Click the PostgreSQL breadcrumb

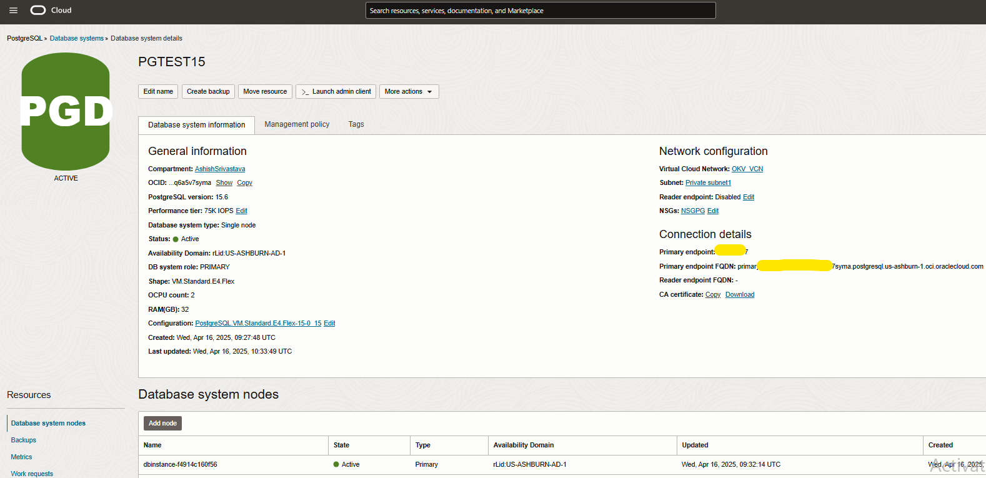(x=24, y=38)
